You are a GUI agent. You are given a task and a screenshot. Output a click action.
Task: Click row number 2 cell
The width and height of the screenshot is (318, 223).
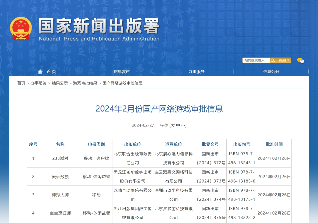tap(33, 177)
